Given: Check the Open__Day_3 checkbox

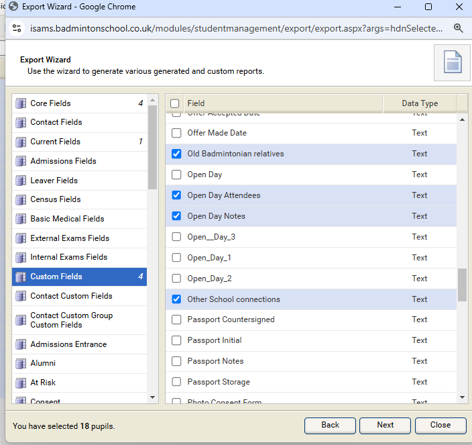Looking at the screenshot, I should (x=176, y=237).
